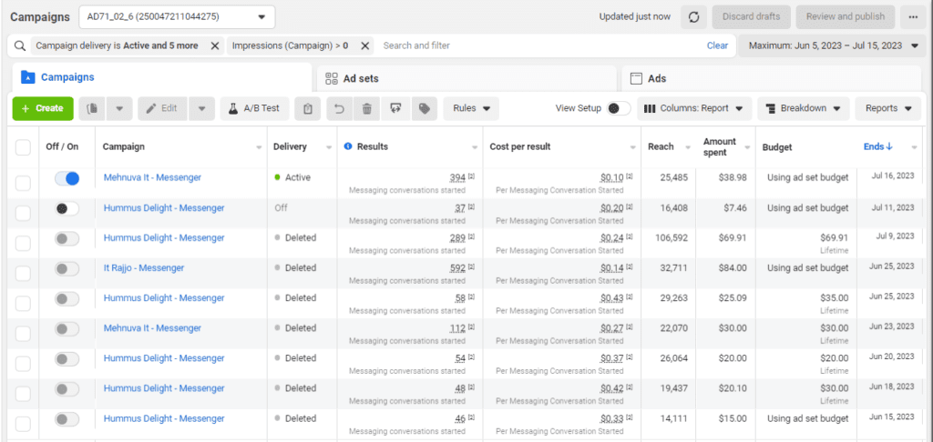
Task: Open the Reports dropdown
Action: [x=888, y=109]
